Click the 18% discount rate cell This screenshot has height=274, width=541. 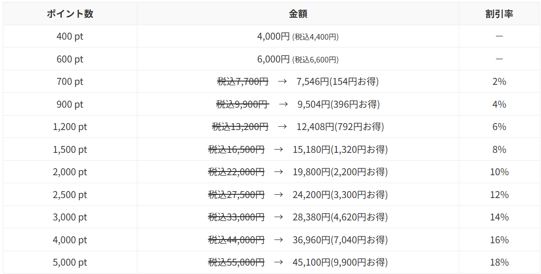[x=499, y=262]
